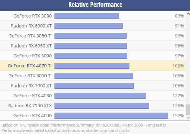Open GeForce RTX 3090 Ti entry
The height and width of the screenshot is (134, 190).
pos(30,76)
